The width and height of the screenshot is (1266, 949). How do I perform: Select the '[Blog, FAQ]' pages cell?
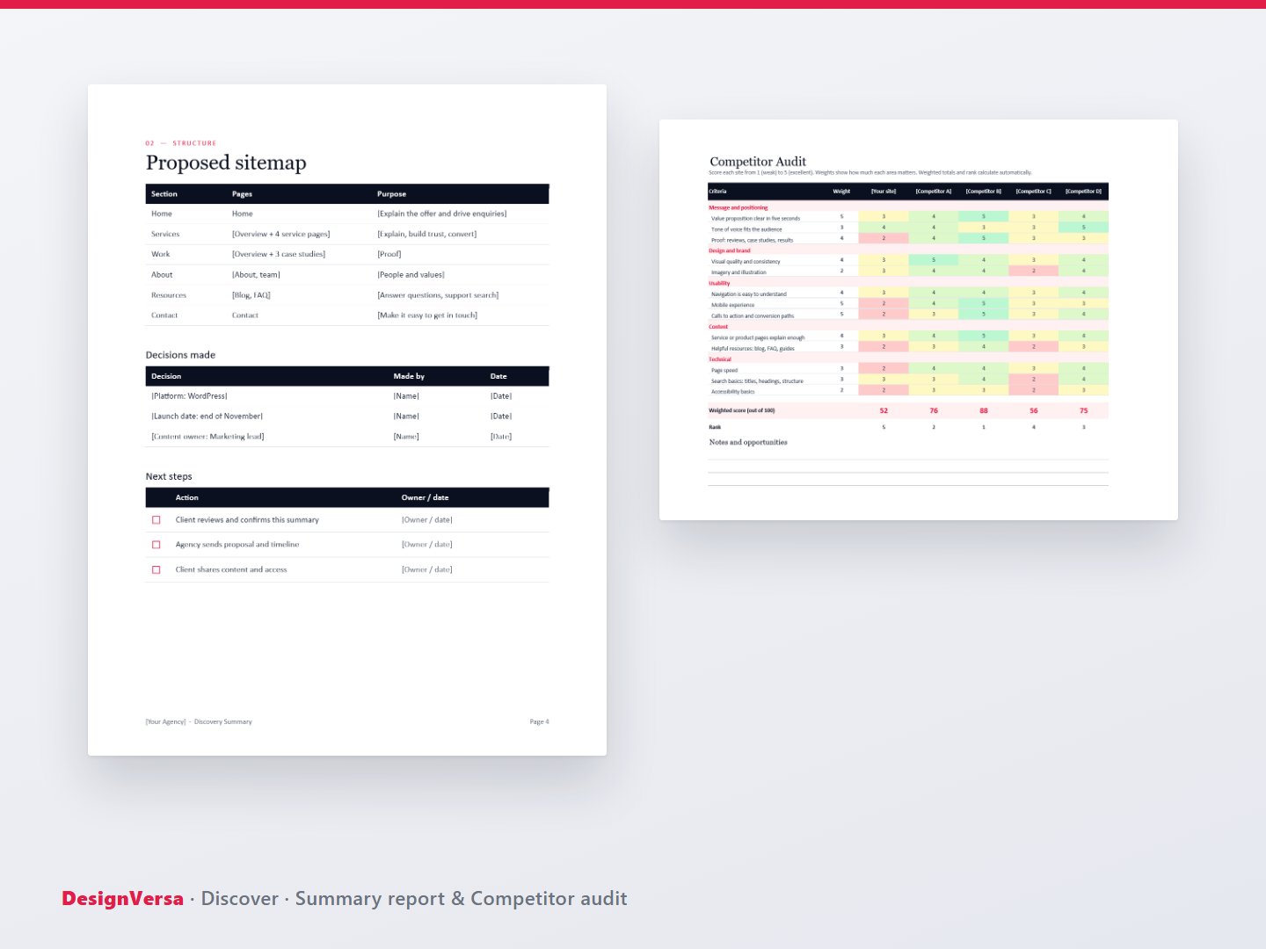click(251, 295)
